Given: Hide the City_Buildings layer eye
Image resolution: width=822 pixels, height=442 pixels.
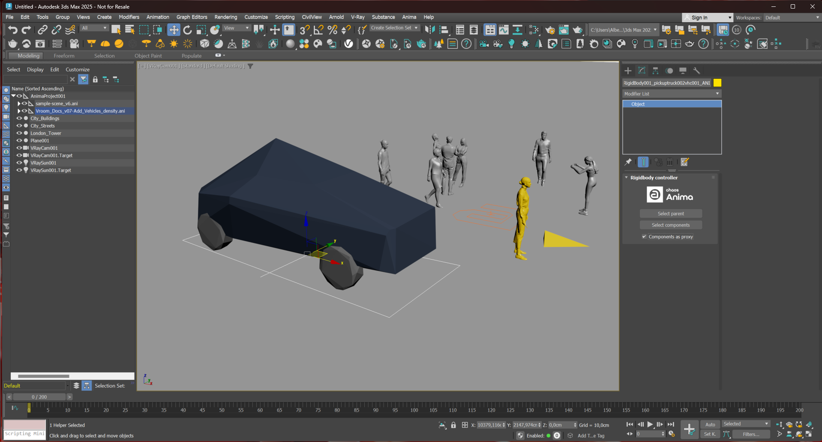Looking at the screenshot, I should click(19, 119).
